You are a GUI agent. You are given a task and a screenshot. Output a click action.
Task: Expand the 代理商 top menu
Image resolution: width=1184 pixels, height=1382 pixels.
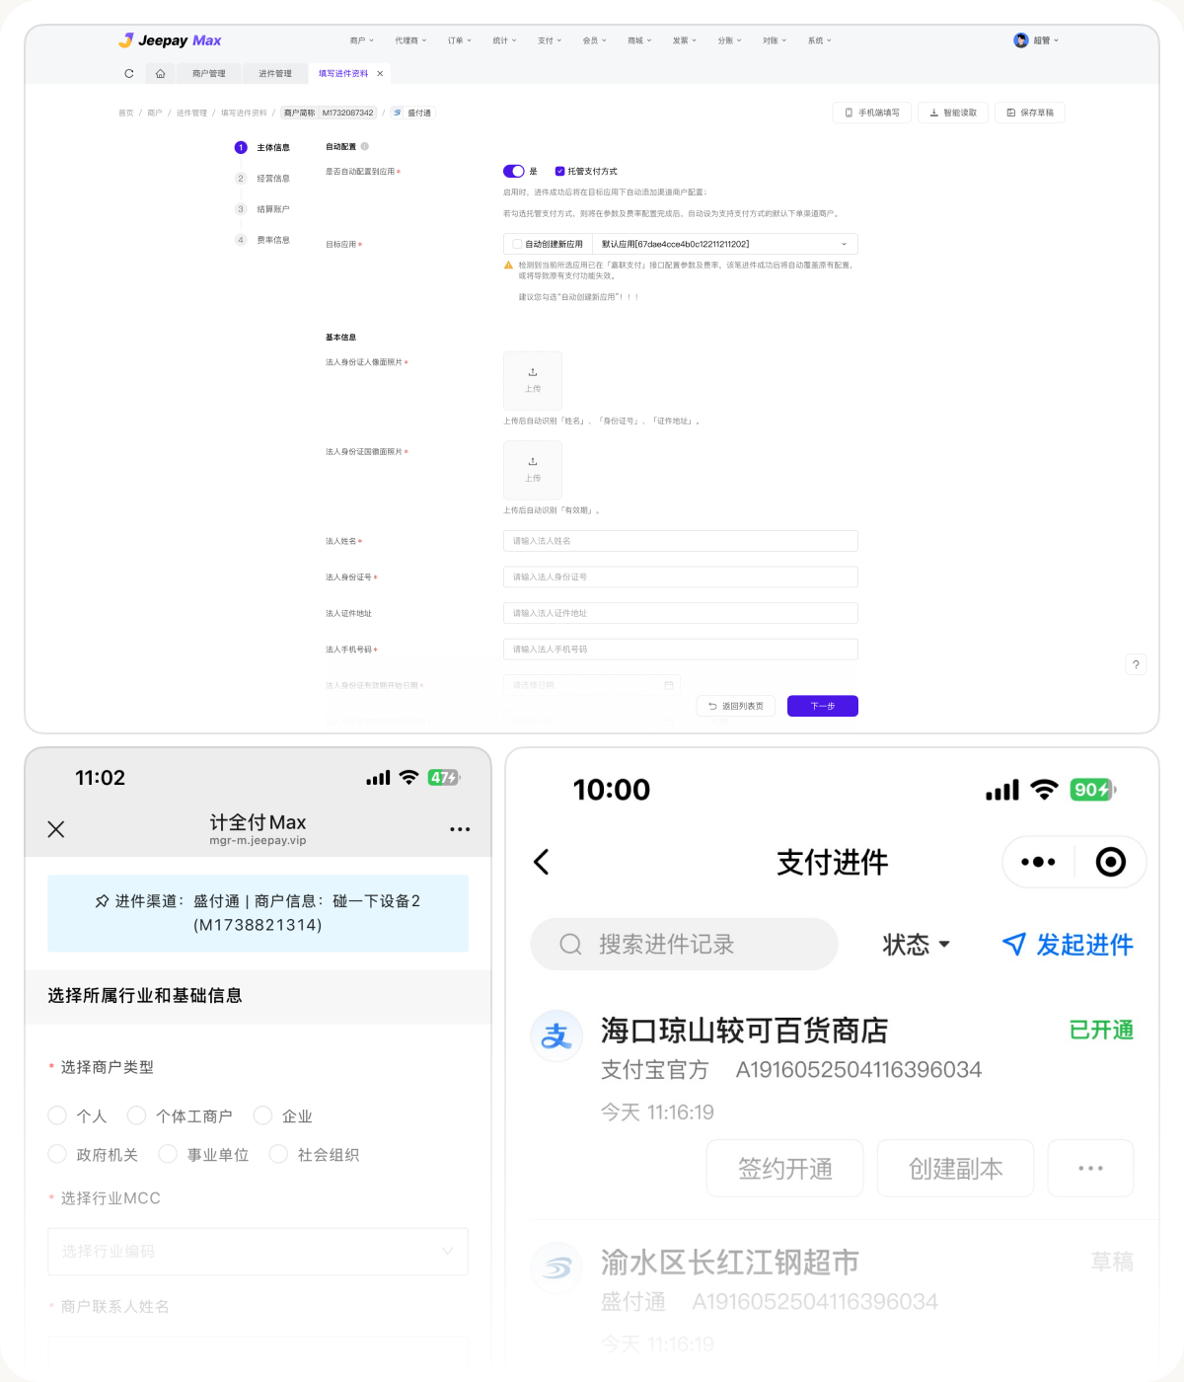click(x=410, y=40)
